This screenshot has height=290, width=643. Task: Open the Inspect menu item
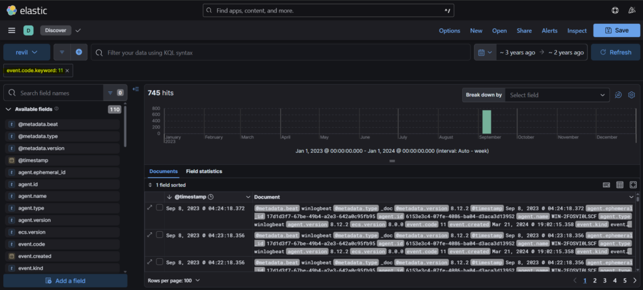coord(576,30)
